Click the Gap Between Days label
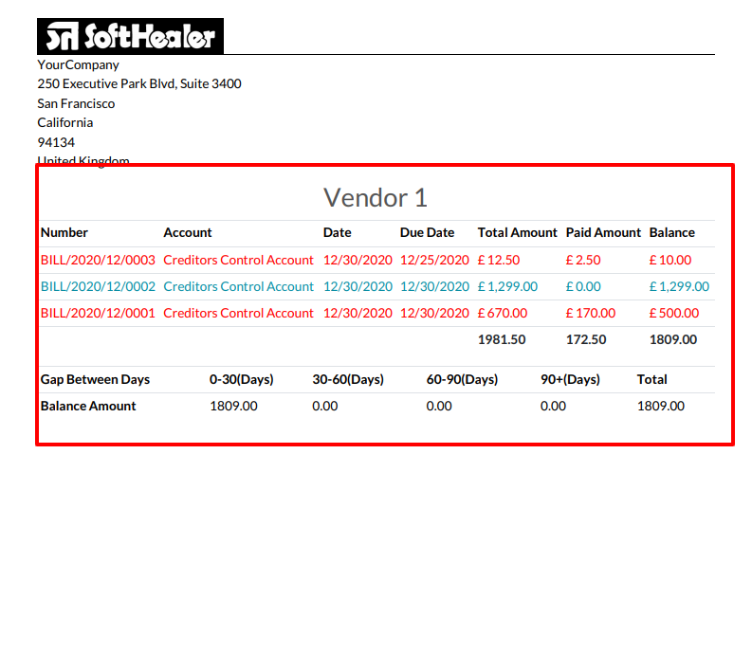The image size is (752, 672). point(95,380)
